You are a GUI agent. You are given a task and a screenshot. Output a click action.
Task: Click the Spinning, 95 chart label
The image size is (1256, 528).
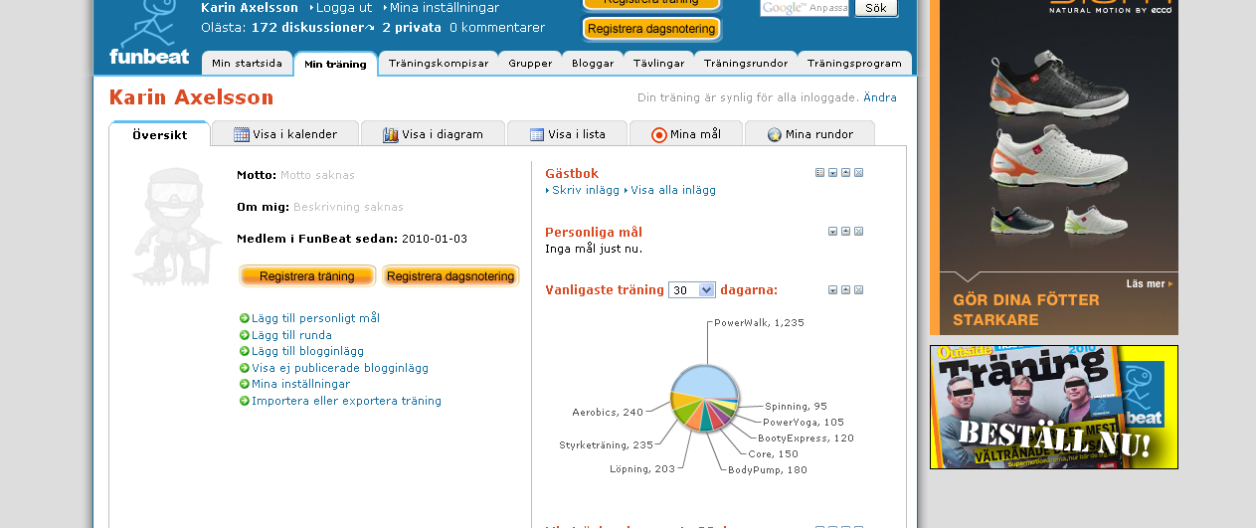pos(797,407)
